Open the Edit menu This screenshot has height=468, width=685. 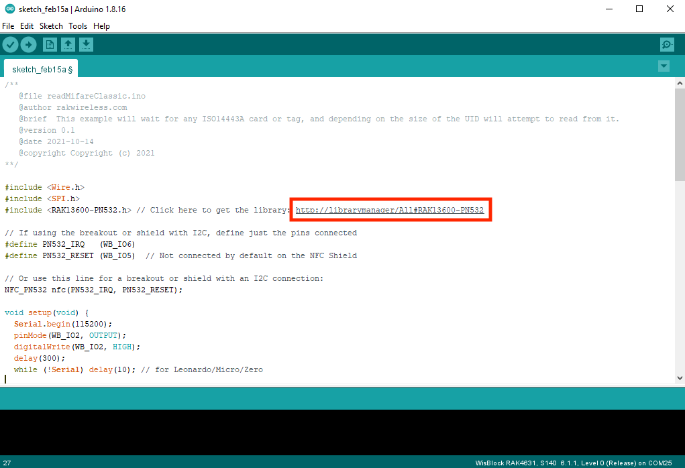click(27, 26)
